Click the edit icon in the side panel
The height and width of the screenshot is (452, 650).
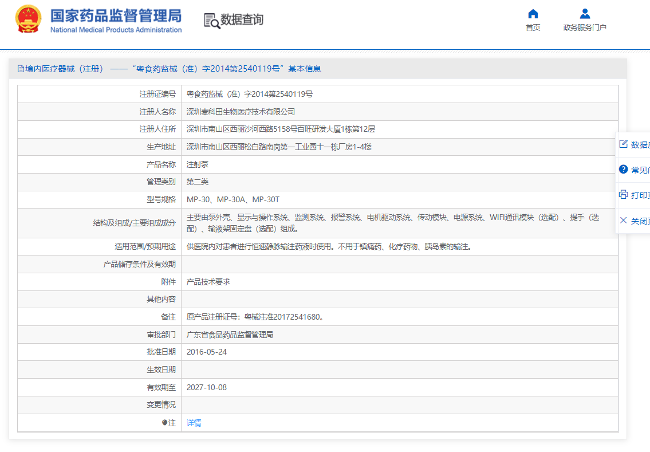coord(623,144)
